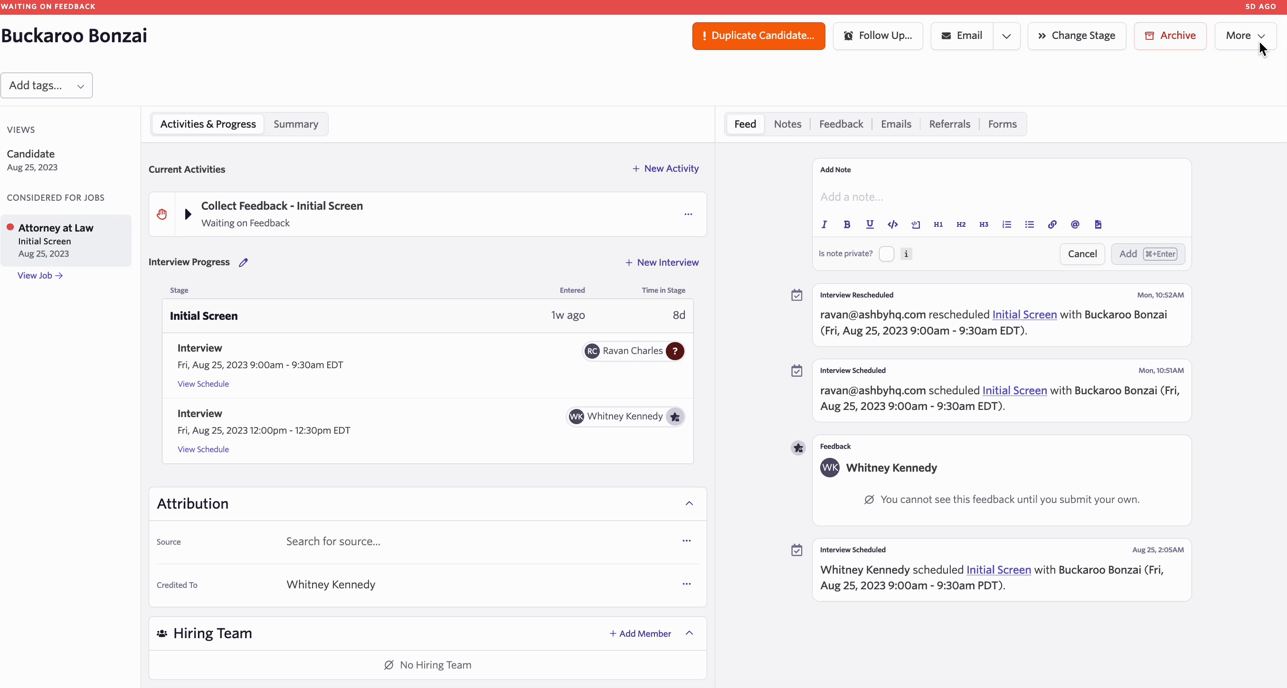Open the More actions dropdown
Viewport: 1287px width, 688px height.
pyautogui.click(x=1245, y=36)
